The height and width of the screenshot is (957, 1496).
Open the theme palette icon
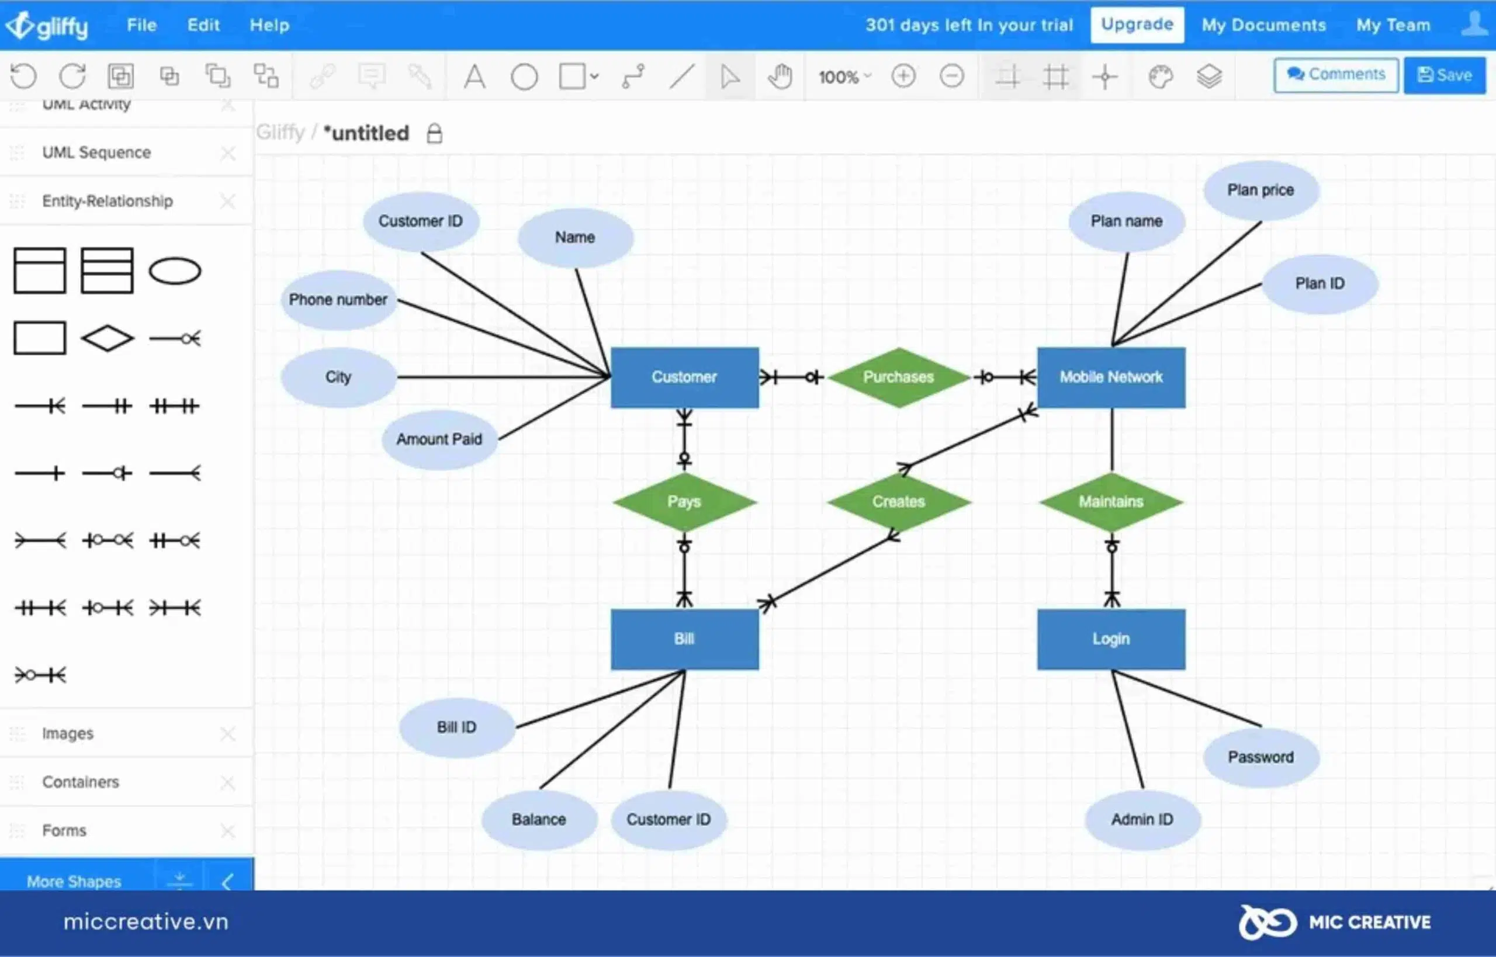pos(1161,77)
